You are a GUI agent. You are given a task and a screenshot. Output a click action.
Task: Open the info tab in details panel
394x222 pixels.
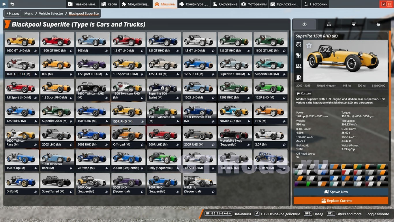tap(304, 25)
